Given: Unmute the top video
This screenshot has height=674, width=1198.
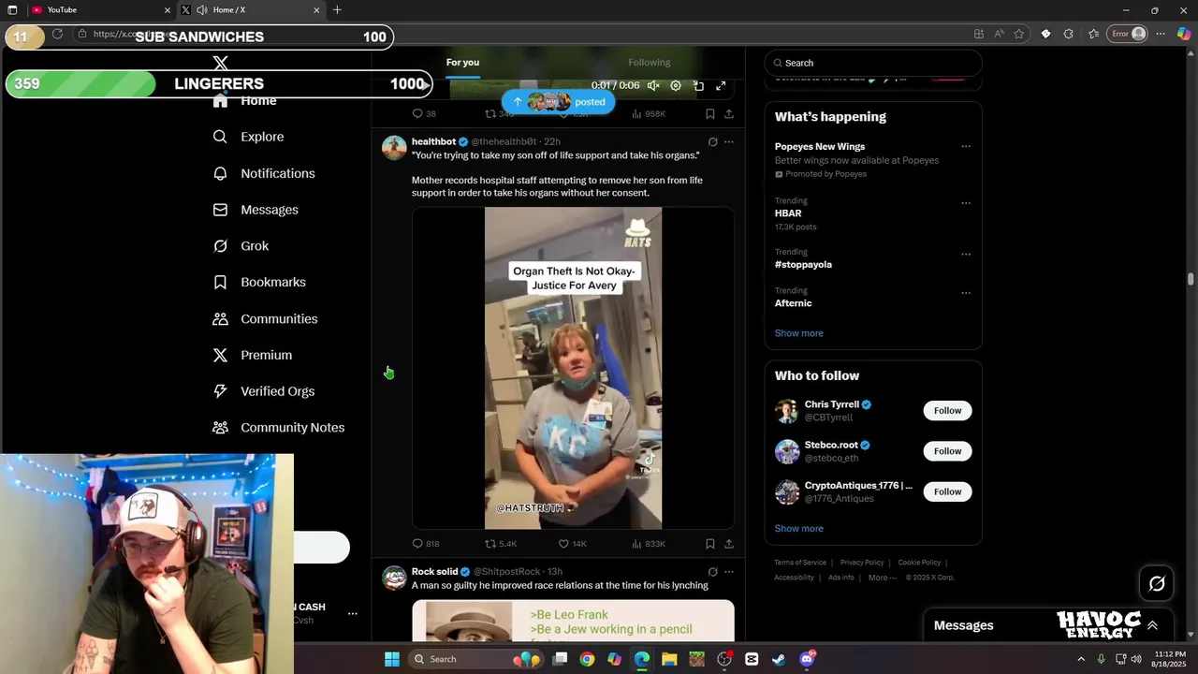Looking at the screenshot, I should coord(653,86).
